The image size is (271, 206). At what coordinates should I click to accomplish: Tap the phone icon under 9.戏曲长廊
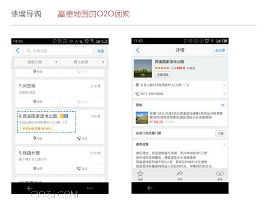coord(79,168)
